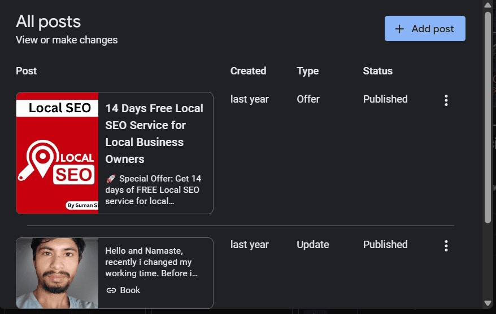Click Published status of the Update post
Screen dimensions: 496x314
pyautogui.click(x=385, y=245)
